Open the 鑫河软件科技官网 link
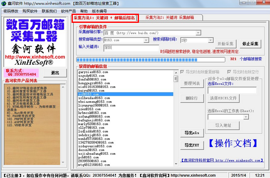270x178 pixels. coord(222,160)
